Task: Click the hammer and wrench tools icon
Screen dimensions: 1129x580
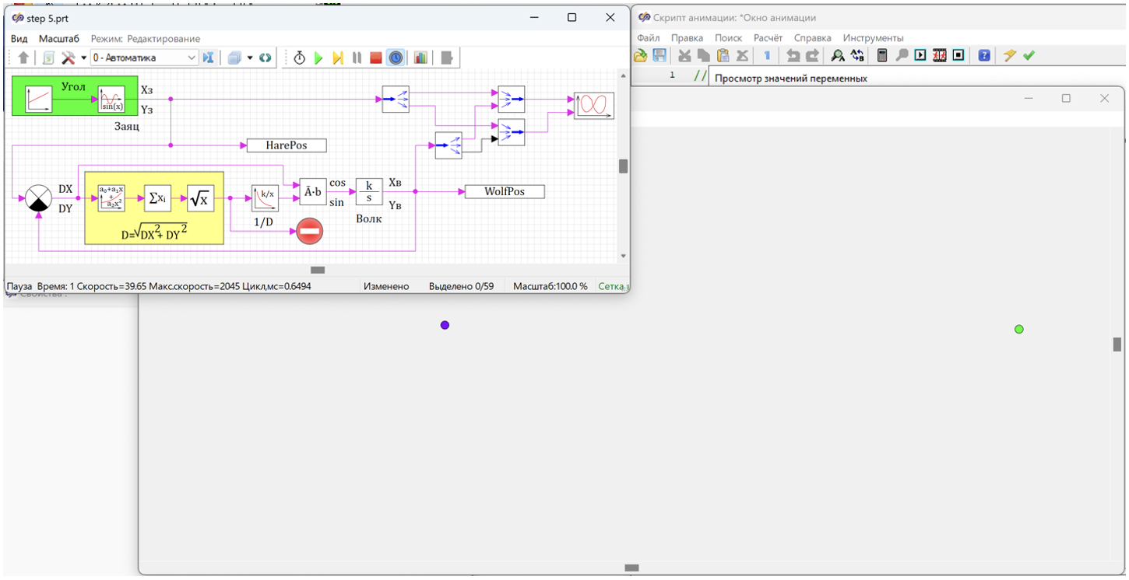Action: (x=68, y=58)
